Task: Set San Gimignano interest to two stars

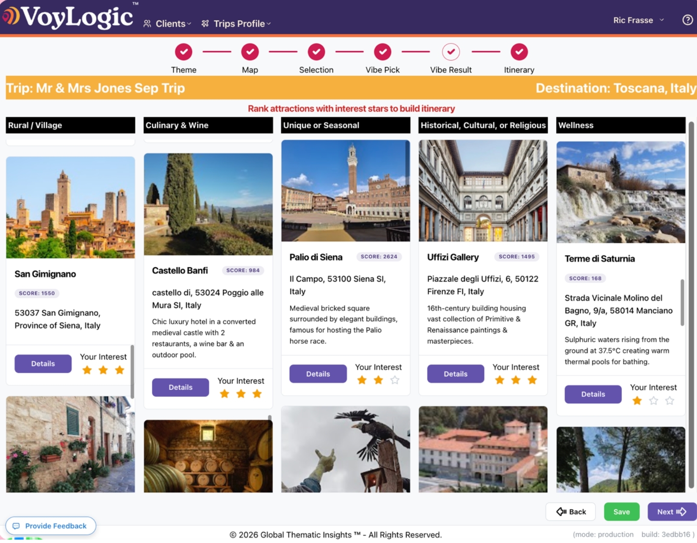Action: (103, 370)
